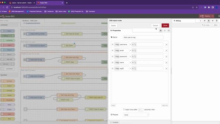
Task: Open the msg.email value type selector
Action: coord(134,51)
